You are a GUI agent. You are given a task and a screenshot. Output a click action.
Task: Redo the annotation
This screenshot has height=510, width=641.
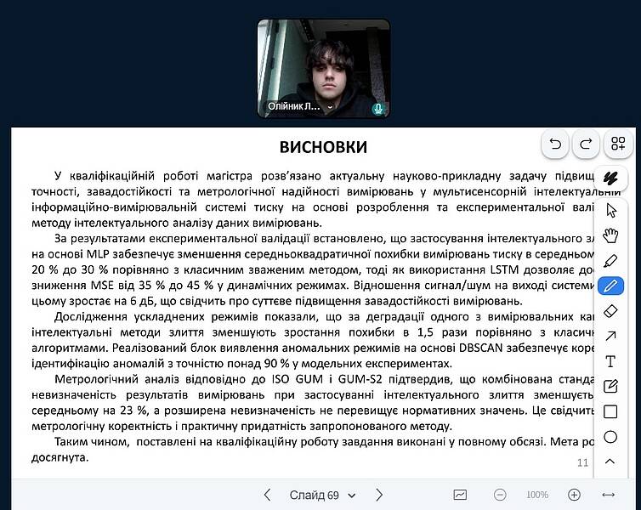coord(586,144)
